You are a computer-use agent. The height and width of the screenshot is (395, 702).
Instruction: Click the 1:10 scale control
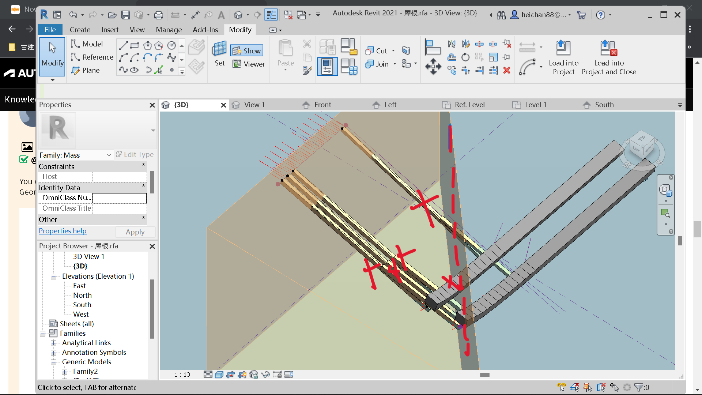click(x=182, y=375)
